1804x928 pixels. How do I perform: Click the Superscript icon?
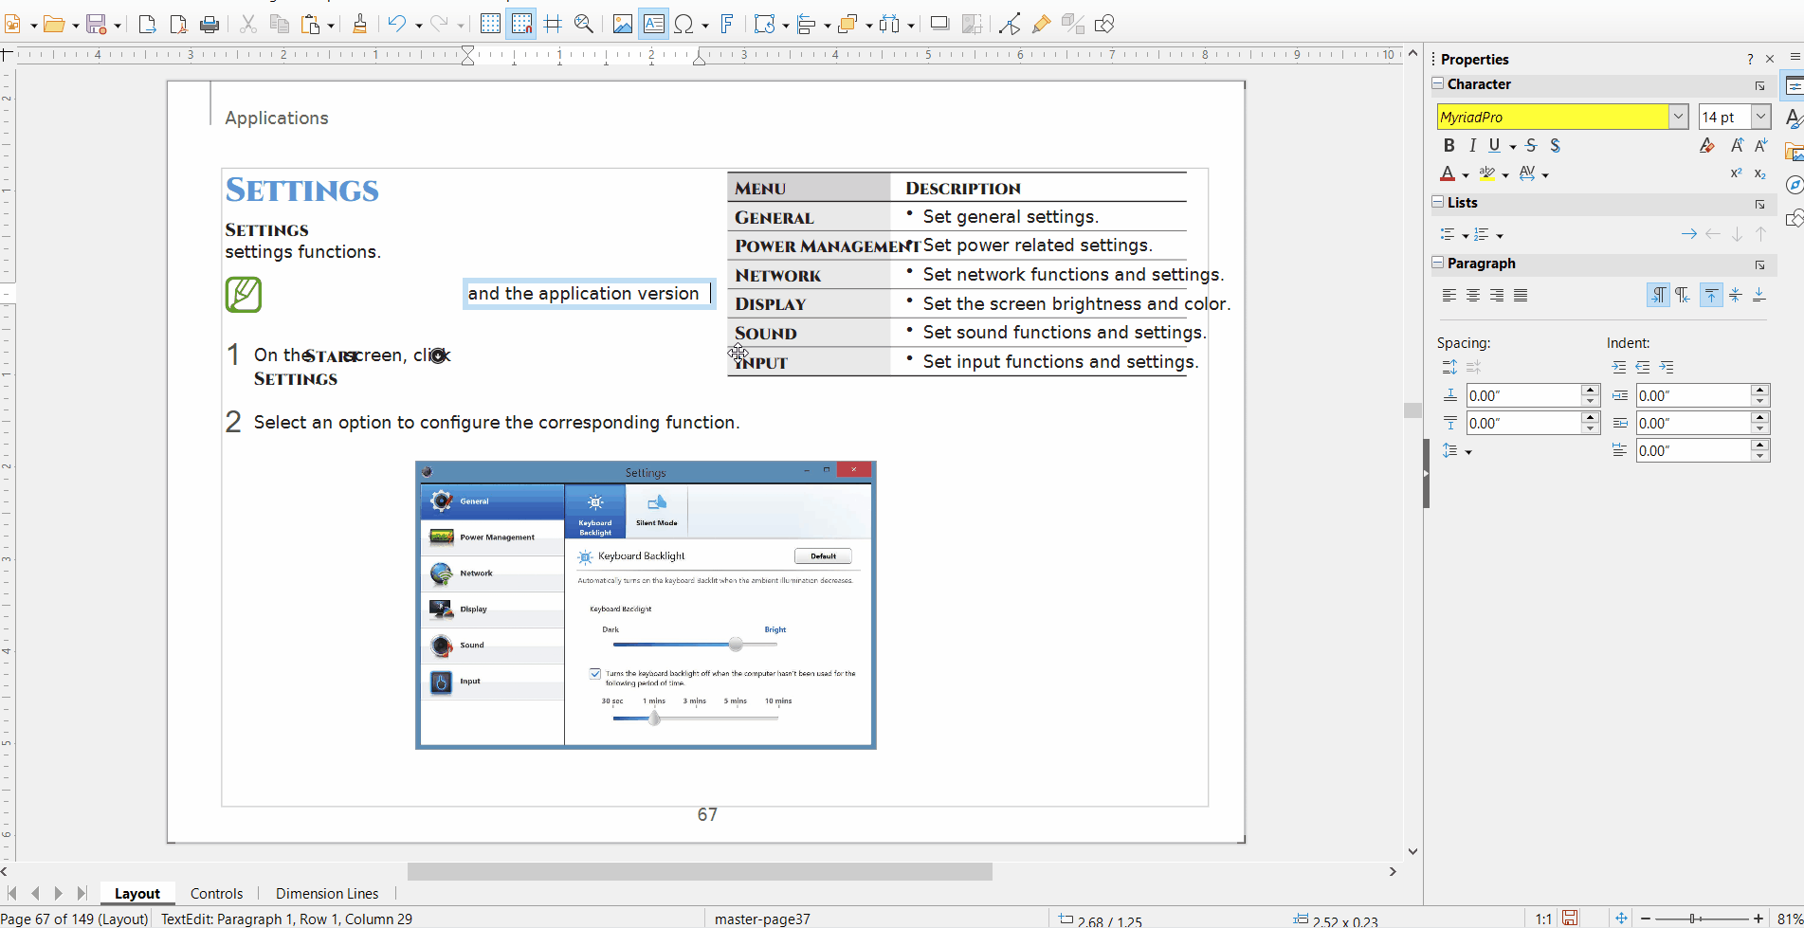[x=1736, y=173]
